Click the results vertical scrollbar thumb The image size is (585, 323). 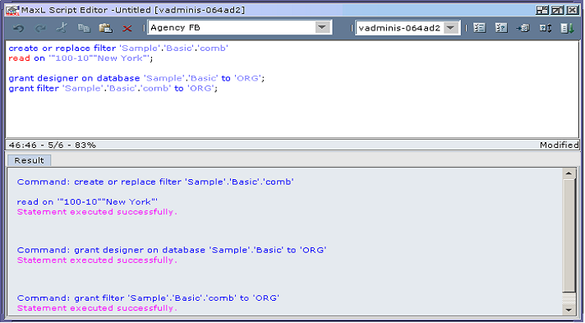(569, 236)
